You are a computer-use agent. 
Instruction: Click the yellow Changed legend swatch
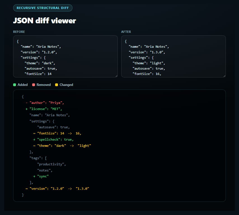pyautogui.click(x=57, y=85)
